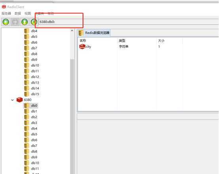The image size is (219, 174).
Task: Select db5 under the 6380 server
Action: pyautogui.click(x=34, y=134)
